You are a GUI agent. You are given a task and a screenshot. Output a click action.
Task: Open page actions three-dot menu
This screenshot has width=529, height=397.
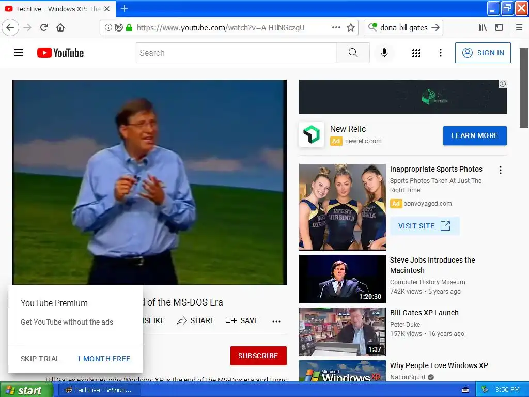click(x=336, y=28)
